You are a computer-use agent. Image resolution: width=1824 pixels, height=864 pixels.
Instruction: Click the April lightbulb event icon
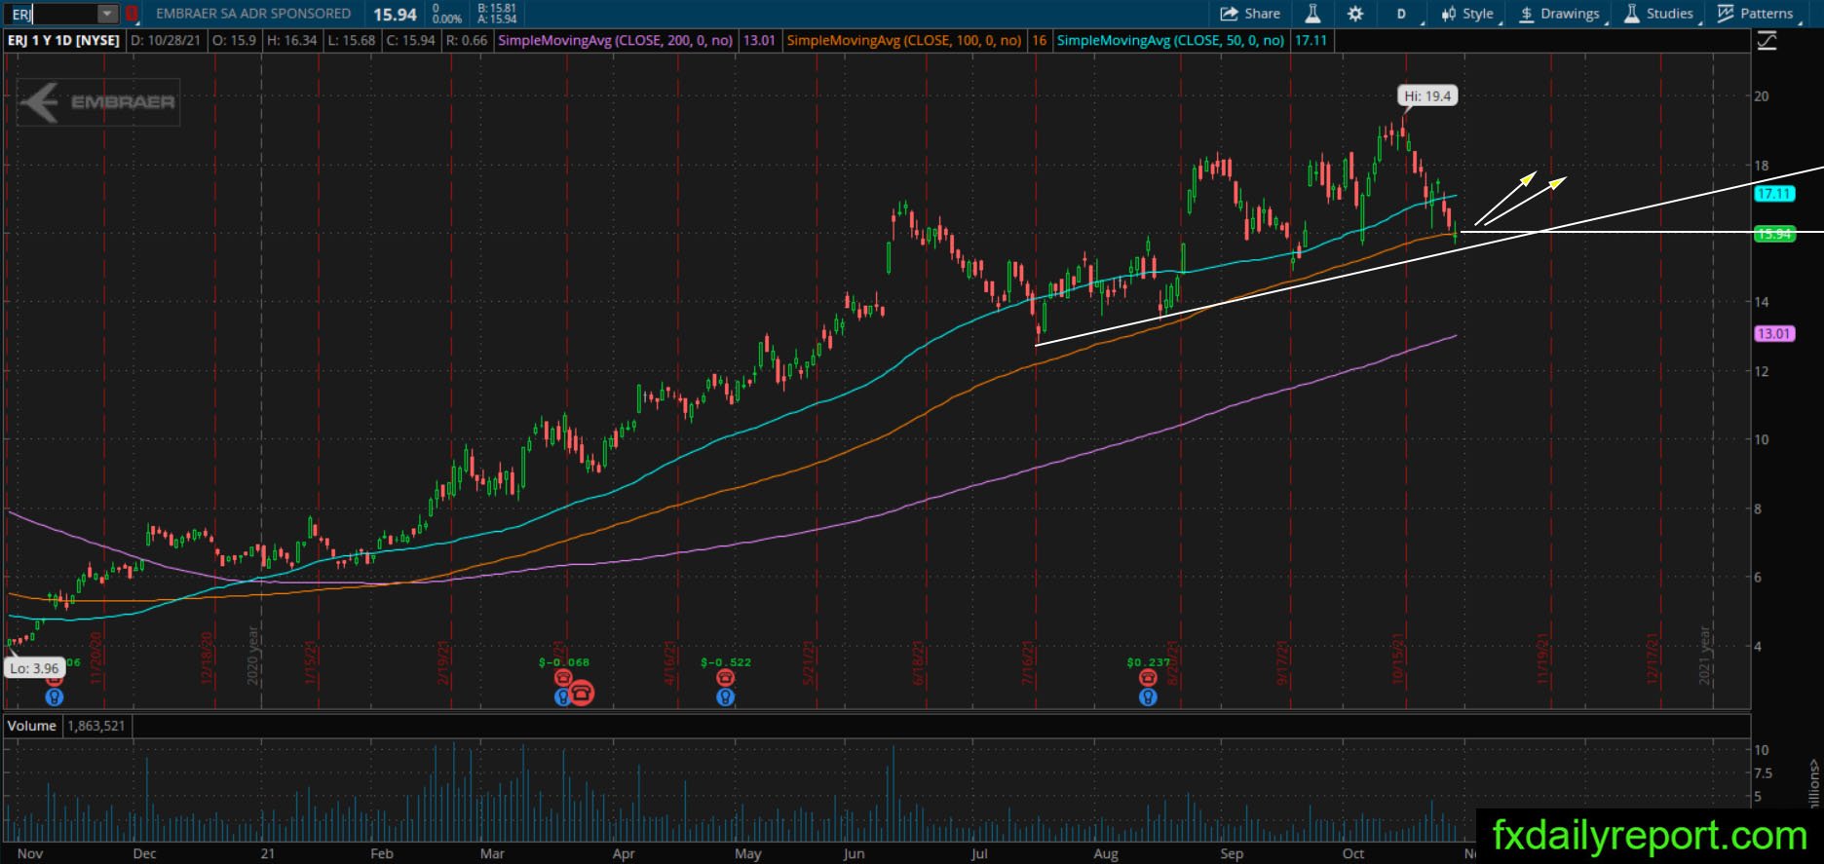(725, 696)
